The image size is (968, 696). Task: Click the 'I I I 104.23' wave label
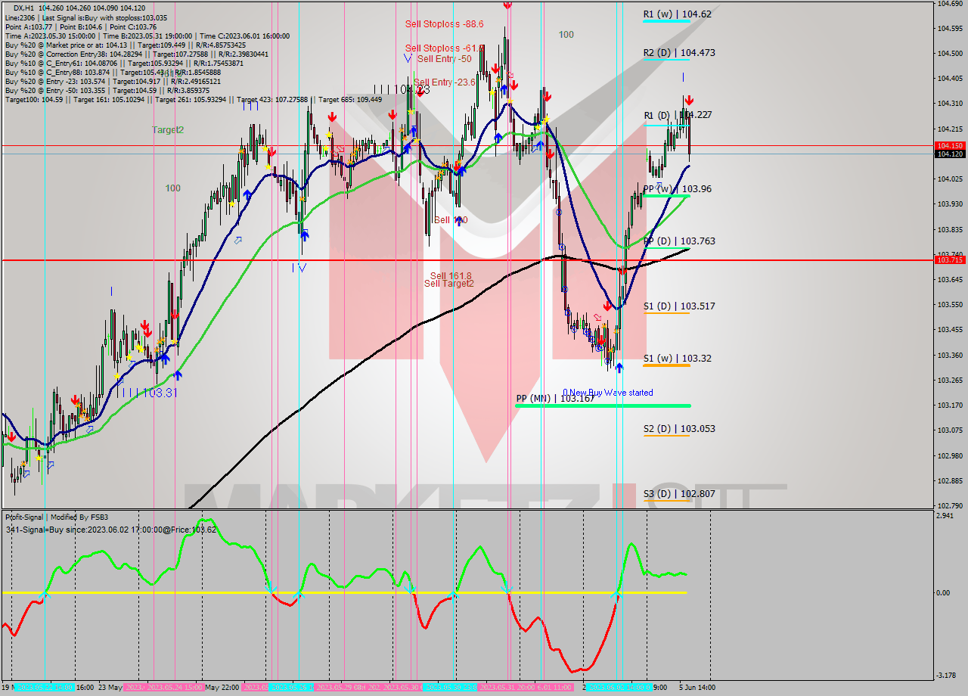403,89
